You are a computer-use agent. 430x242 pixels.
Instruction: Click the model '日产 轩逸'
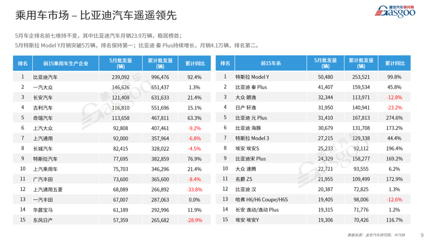[x=246, y=107]
